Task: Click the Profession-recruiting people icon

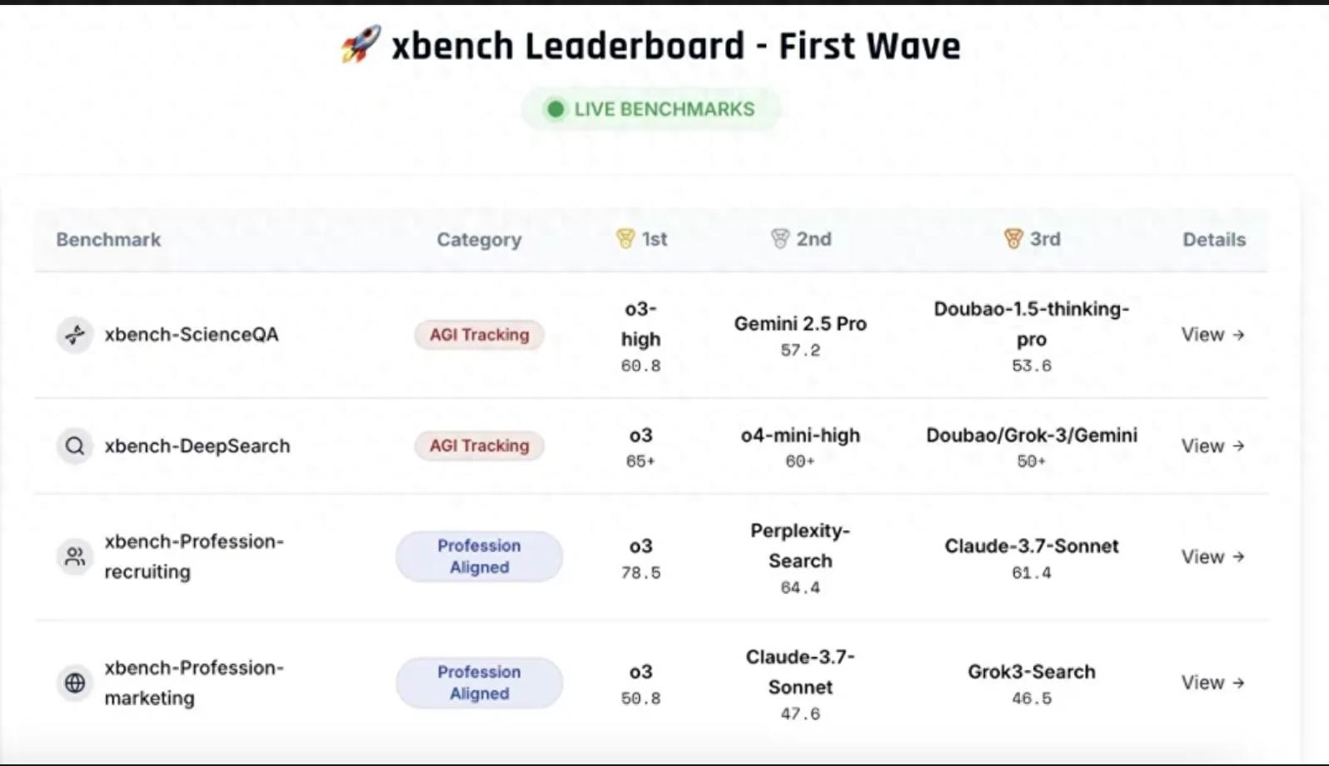Action: [75, 556]
